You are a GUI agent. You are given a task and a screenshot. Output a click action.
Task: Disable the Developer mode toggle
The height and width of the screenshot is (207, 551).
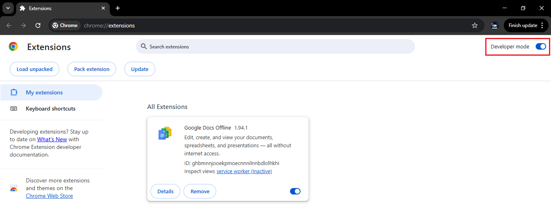pos(541,46)
